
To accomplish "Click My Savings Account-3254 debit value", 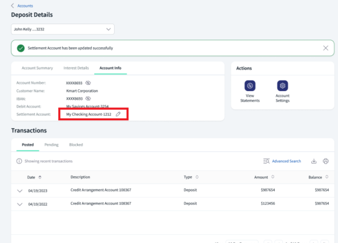I will [x=87, y=106].
